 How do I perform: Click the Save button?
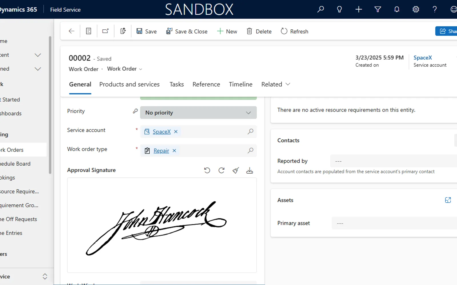pos(147,31)
